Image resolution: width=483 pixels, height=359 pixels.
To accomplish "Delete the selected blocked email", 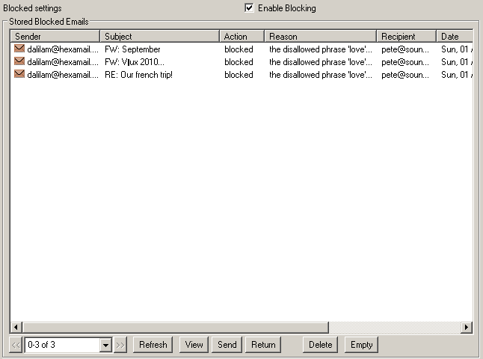I will 320,345.
